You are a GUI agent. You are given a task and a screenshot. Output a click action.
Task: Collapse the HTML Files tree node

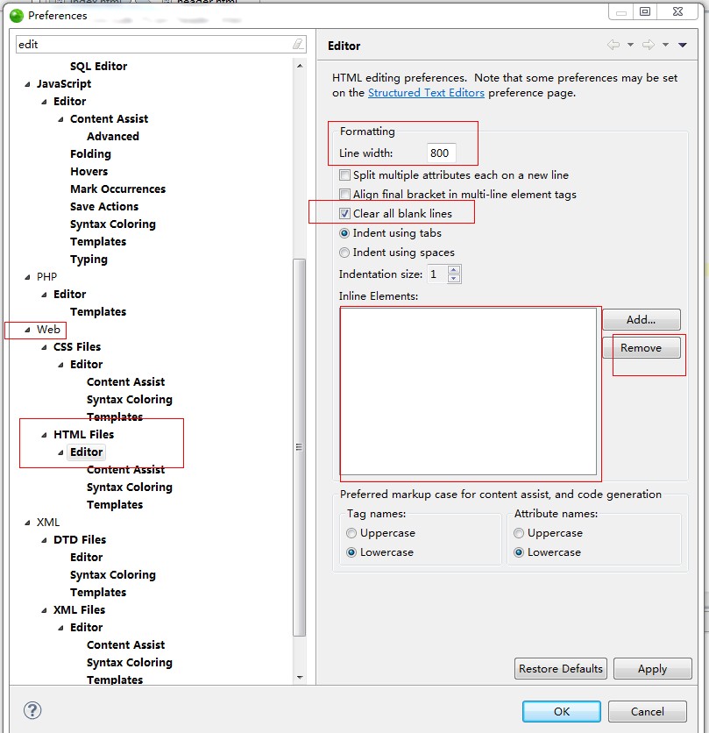(x=45, y=435)
